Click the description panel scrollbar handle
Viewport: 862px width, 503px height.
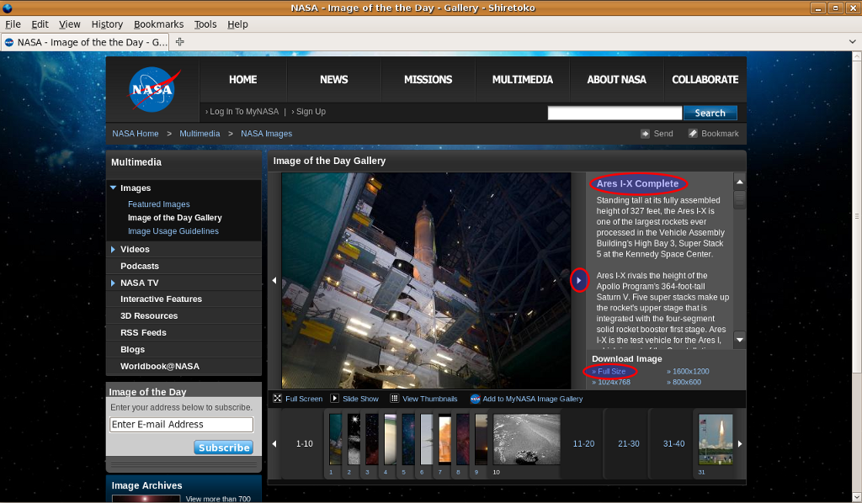pyautogui.click(x=740, y=199)
